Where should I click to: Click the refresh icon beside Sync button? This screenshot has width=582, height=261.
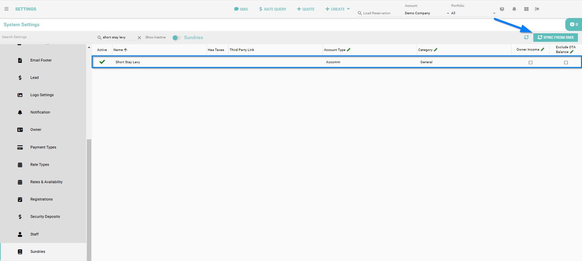pos(526,37)
